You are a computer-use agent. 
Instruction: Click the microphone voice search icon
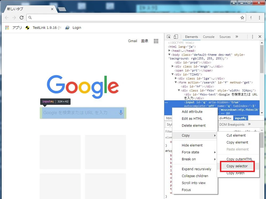121,113
